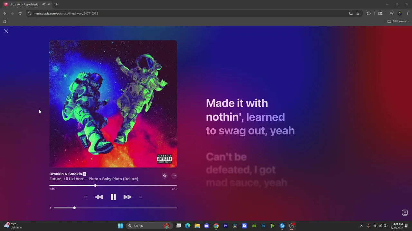Screen dimensions: 412x231
Task: Open Task View on the taskbar
Action: (179, 226)
